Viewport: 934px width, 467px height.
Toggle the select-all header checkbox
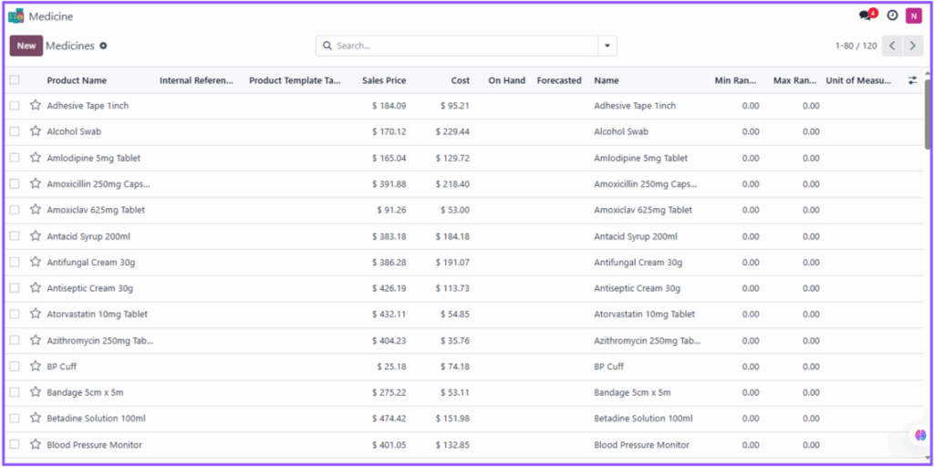coord(15,80)
